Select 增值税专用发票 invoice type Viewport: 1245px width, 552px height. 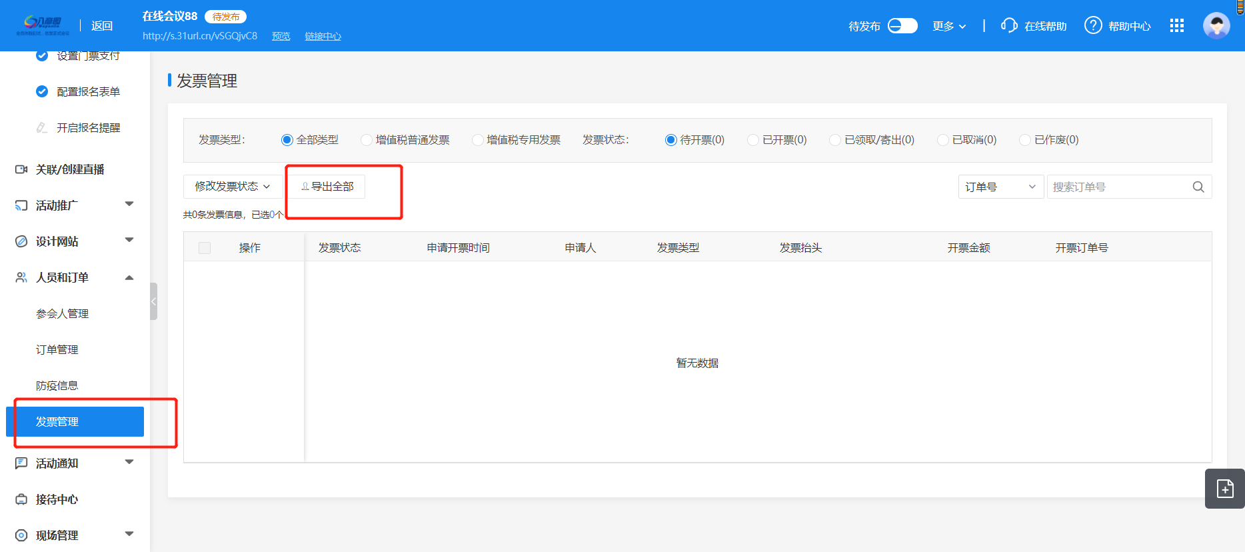point(477,140)
